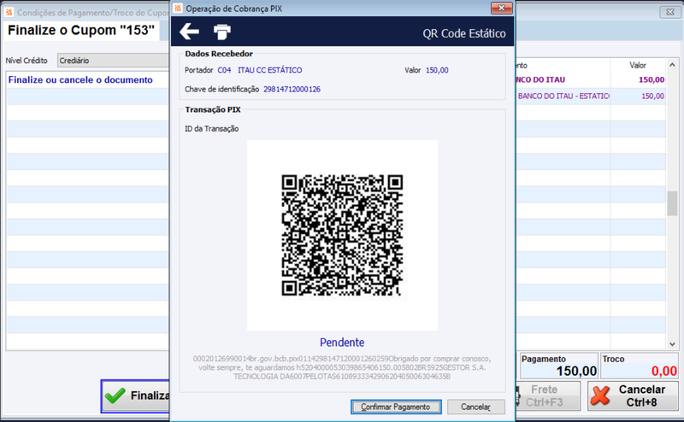Click the Valor 150,00 in Dados Recebedor
684x422 pixels.
(437, 70)
